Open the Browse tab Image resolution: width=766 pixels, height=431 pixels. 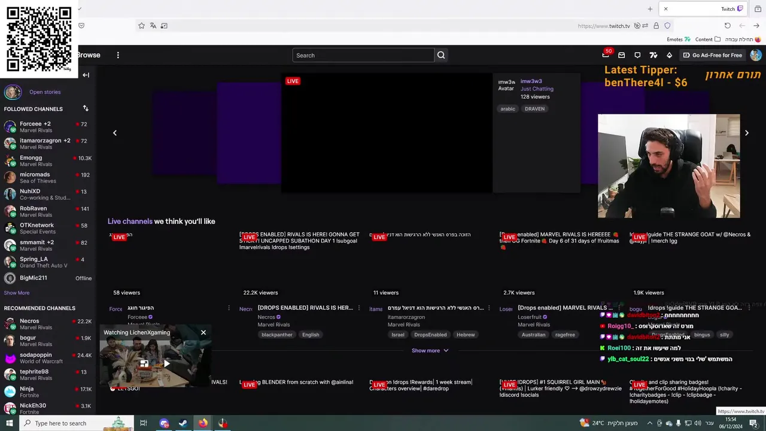tap(89, 55)
